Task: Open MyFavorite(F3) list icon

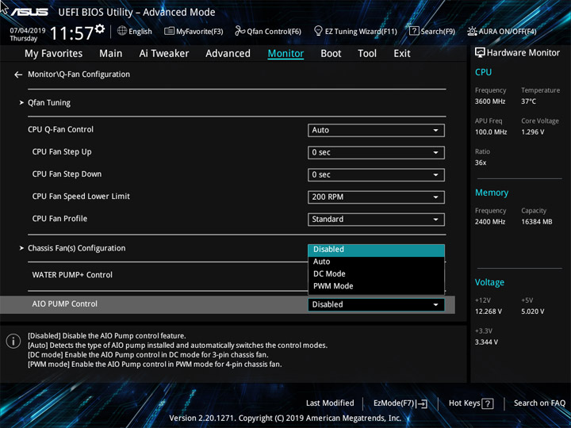Action: pos(169,31)
